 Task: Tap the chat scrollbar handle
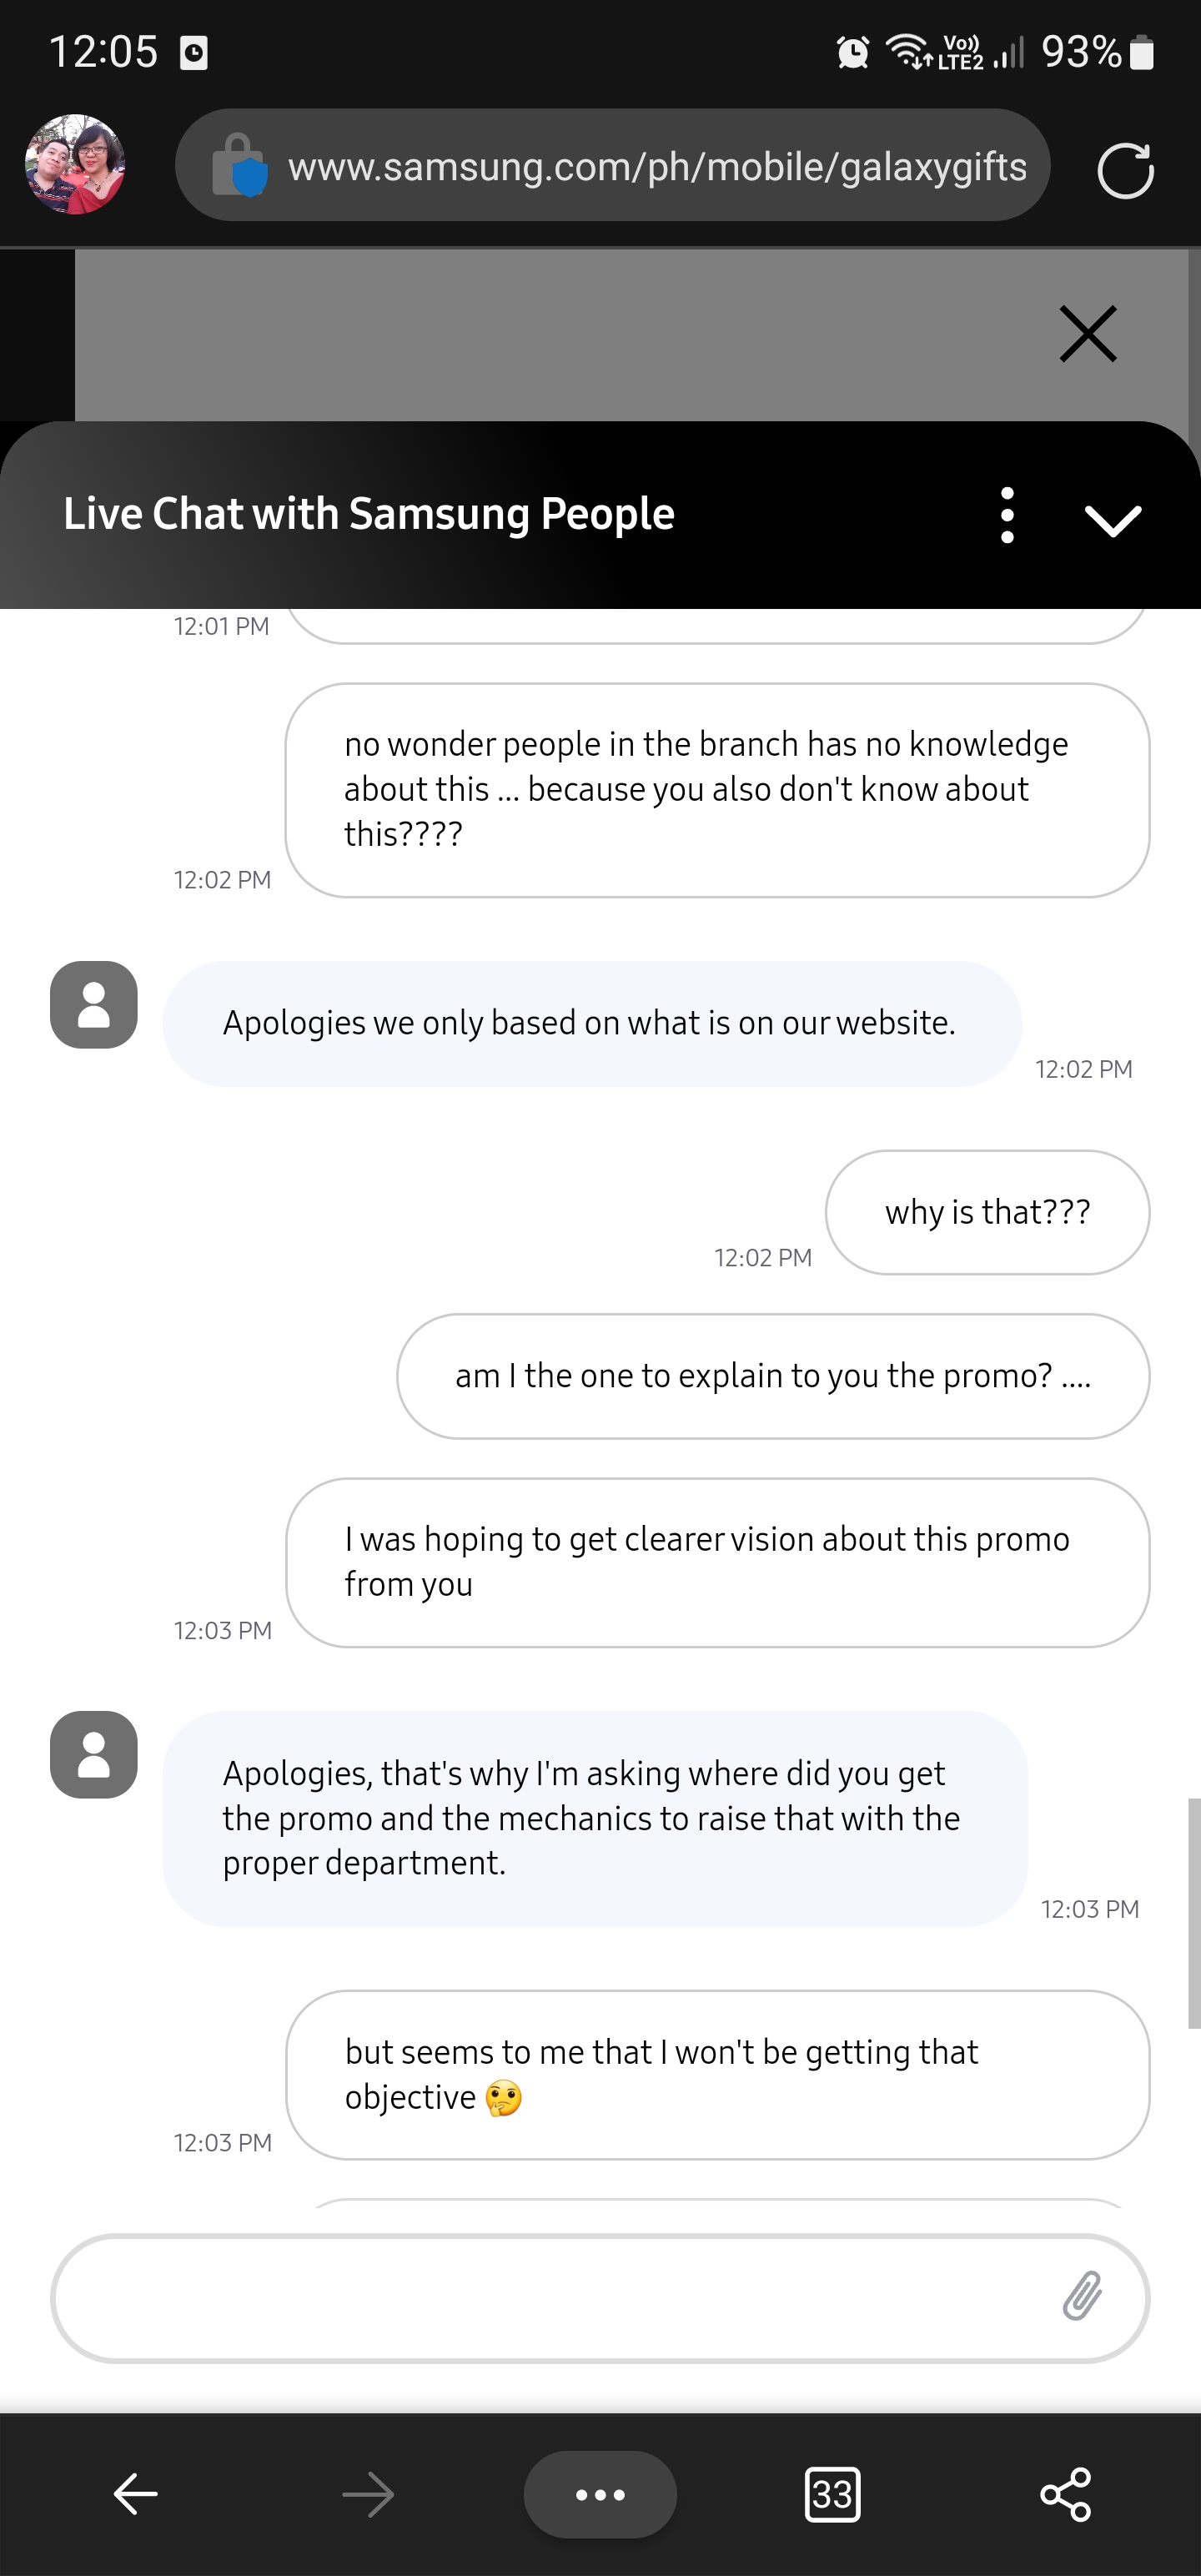(x=1193, y=1912)
